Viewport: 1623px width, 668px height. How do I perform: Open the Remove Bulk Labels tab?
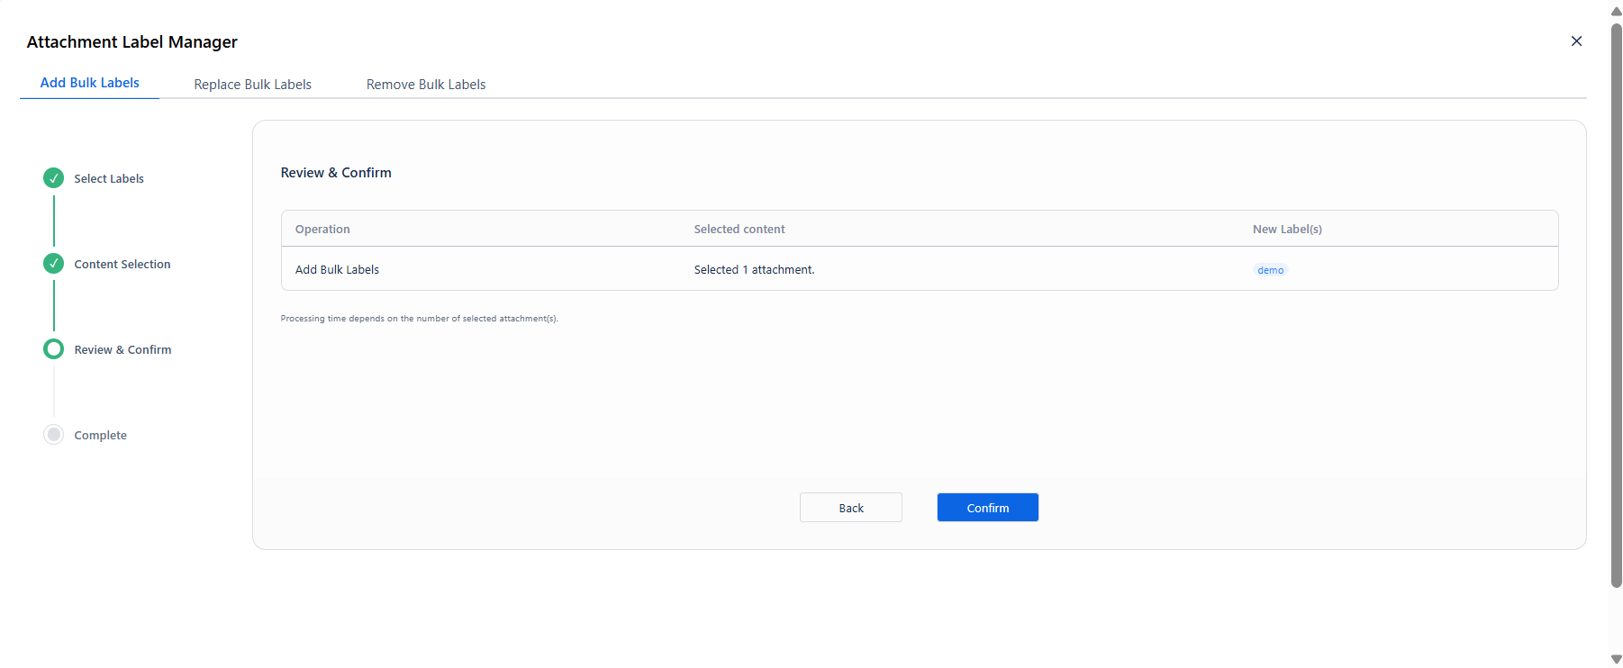pos(426,85)
